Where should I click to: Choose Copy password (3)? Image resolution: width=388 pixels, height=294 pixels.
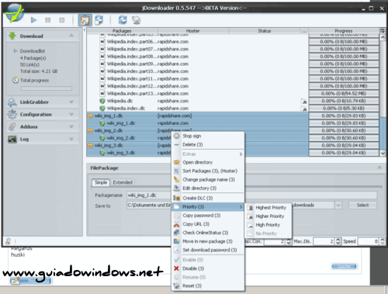tap(208, 216)
